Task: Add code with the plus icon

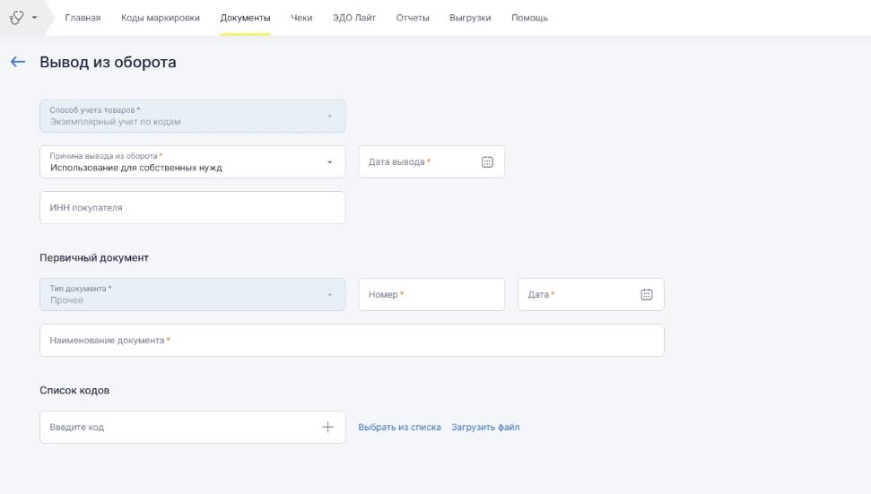Action: click(x=327, y=427)
